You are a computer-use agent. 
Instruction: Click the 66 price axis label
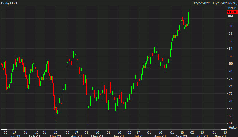[x=231, y=116]
